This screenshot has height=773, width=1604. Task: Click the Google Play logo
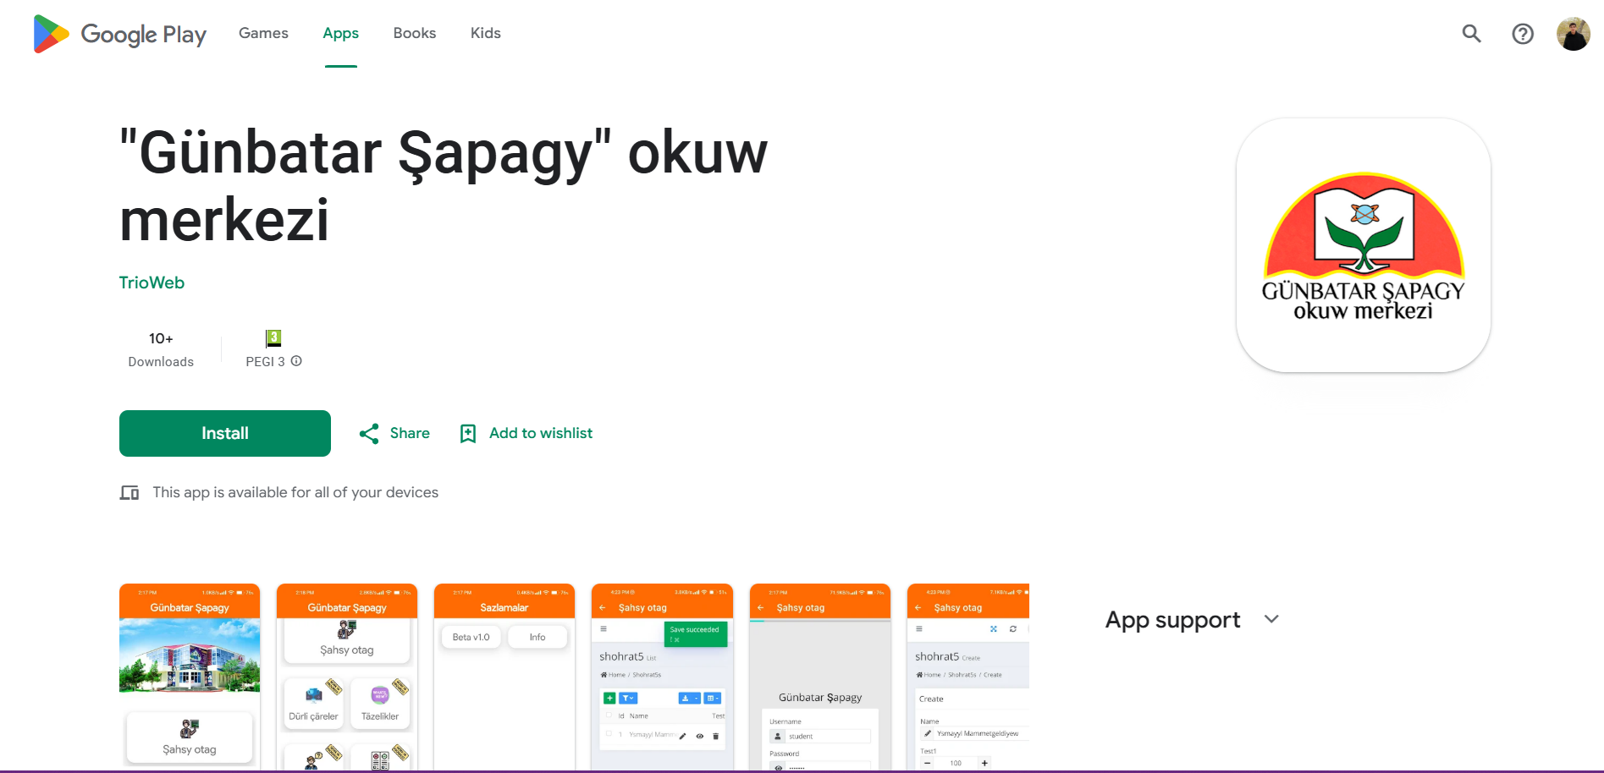point(119,34)
